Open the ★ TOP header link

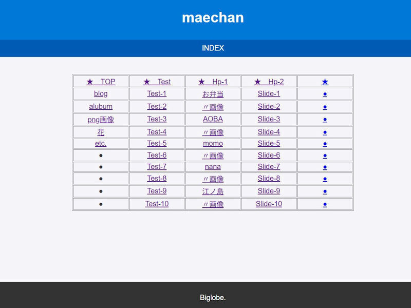click(101, 81)
